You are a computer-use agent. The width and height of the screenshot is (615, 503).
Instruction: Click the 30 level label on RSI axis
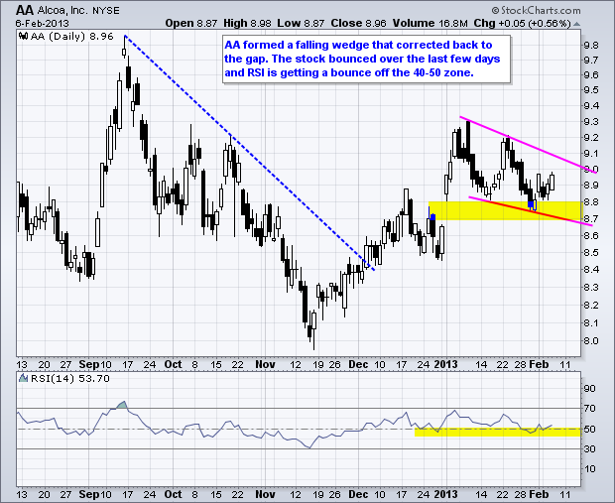[x=589, y=448]
